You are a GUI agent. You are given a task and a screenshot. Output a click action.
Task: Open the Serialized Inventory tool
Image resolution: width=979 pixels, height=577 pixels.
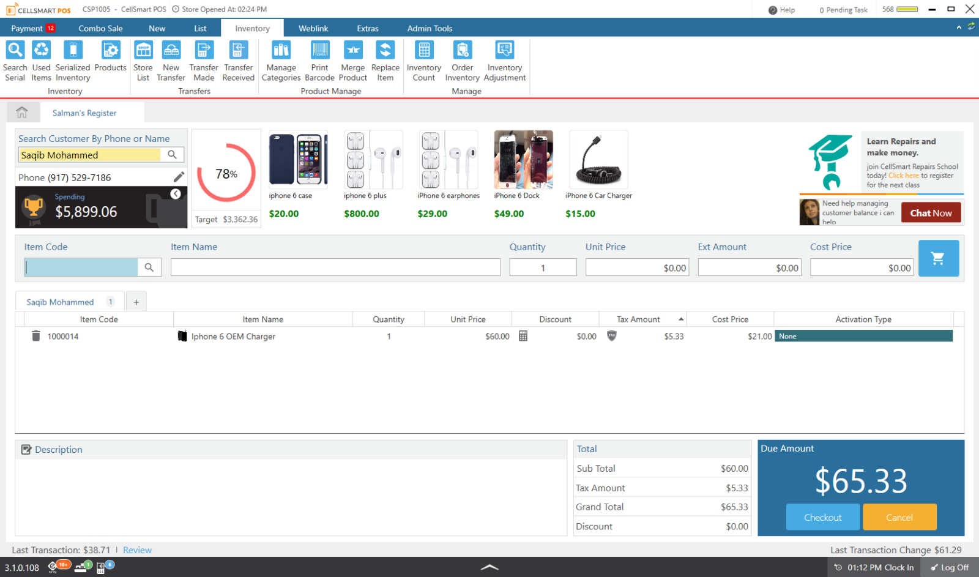tap(72, 59)
